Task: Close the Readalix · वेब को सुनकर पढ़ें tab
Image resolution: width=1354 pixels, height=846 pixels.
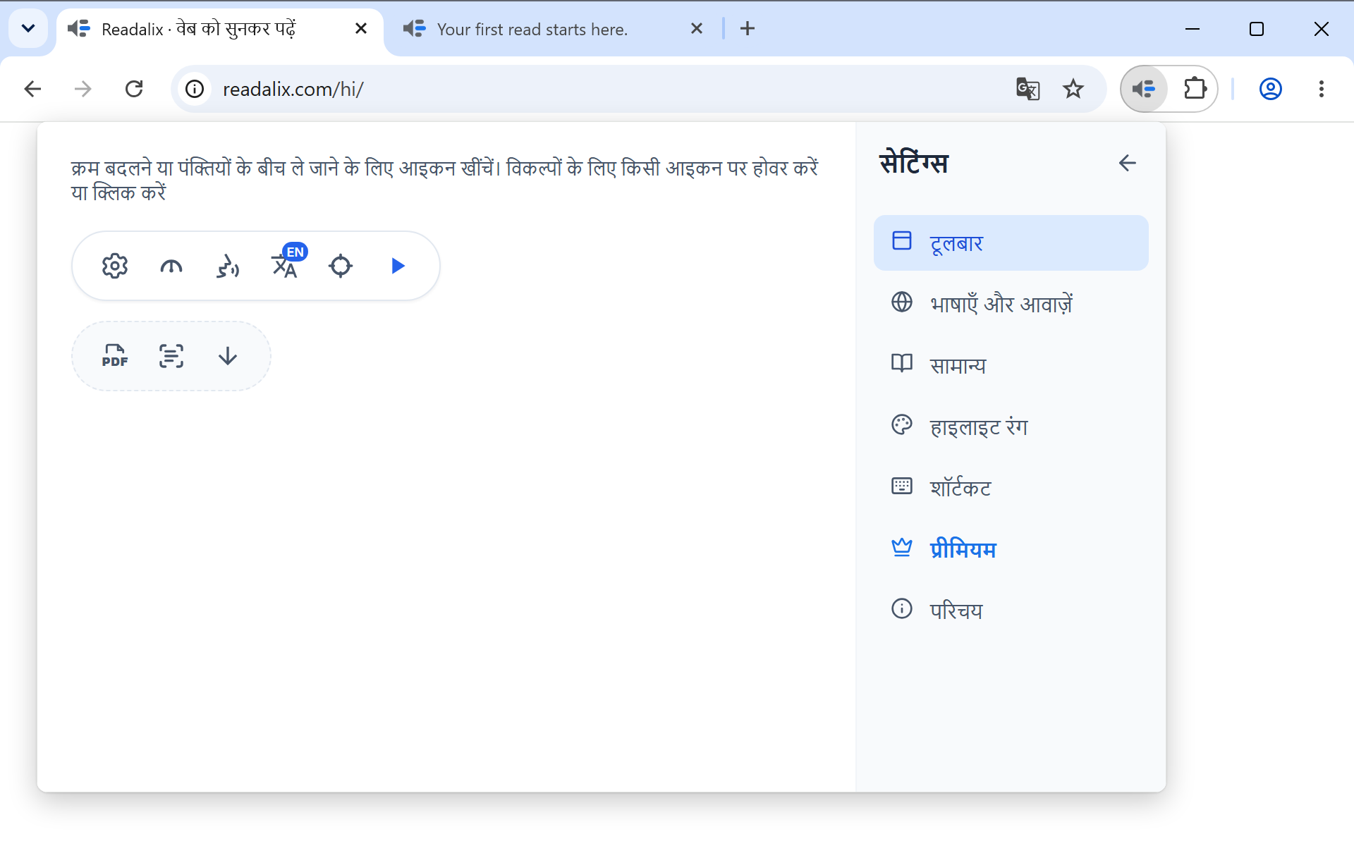Action: tap(361, 29)
